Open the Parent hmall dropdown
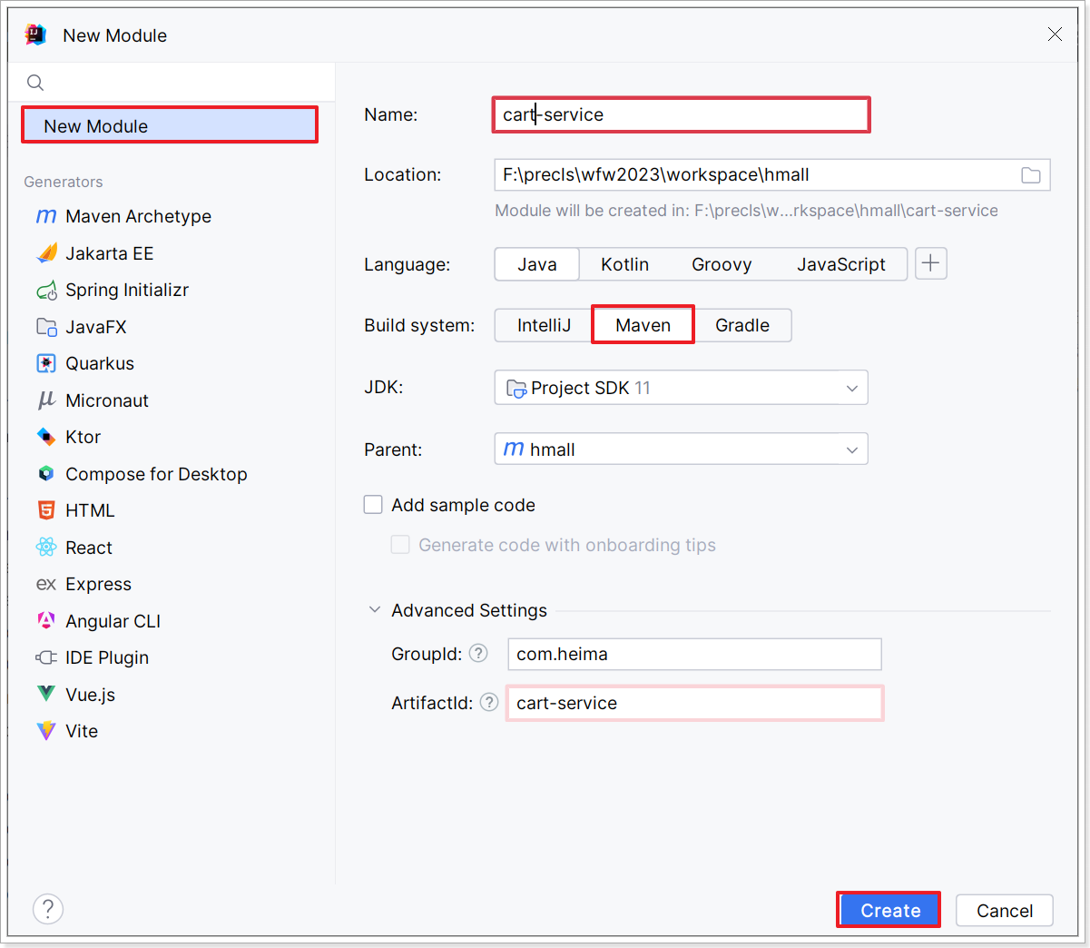1090x948 pixels. (681, 449)
